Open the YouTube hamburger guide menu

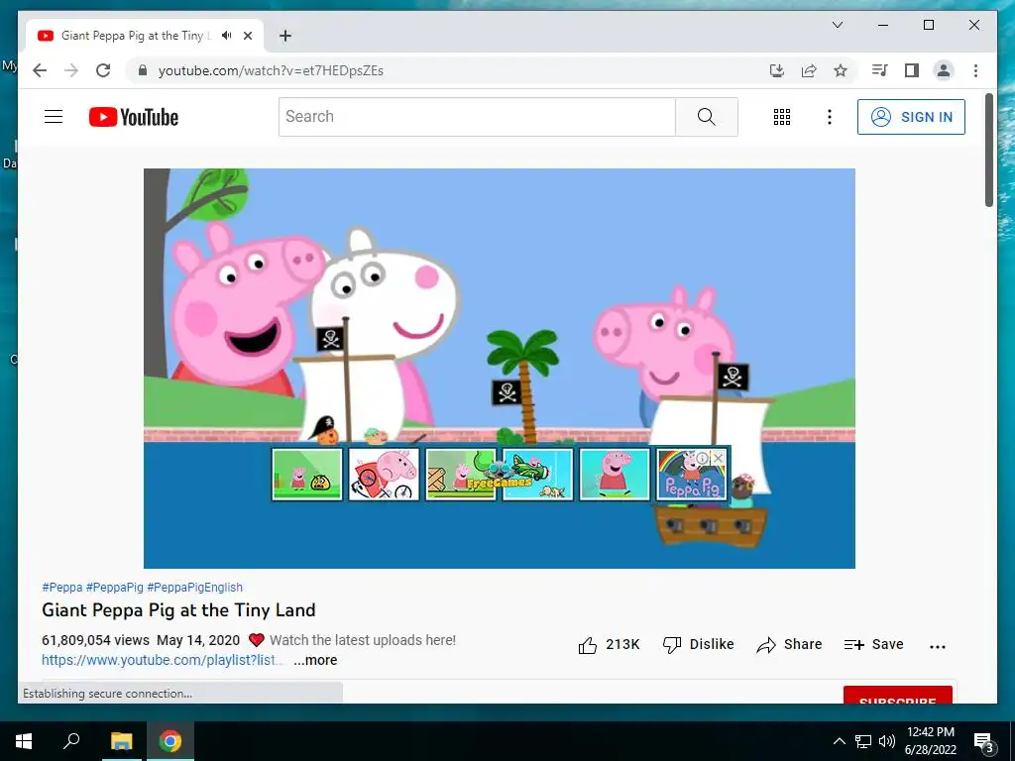click(x=54, y=117)
